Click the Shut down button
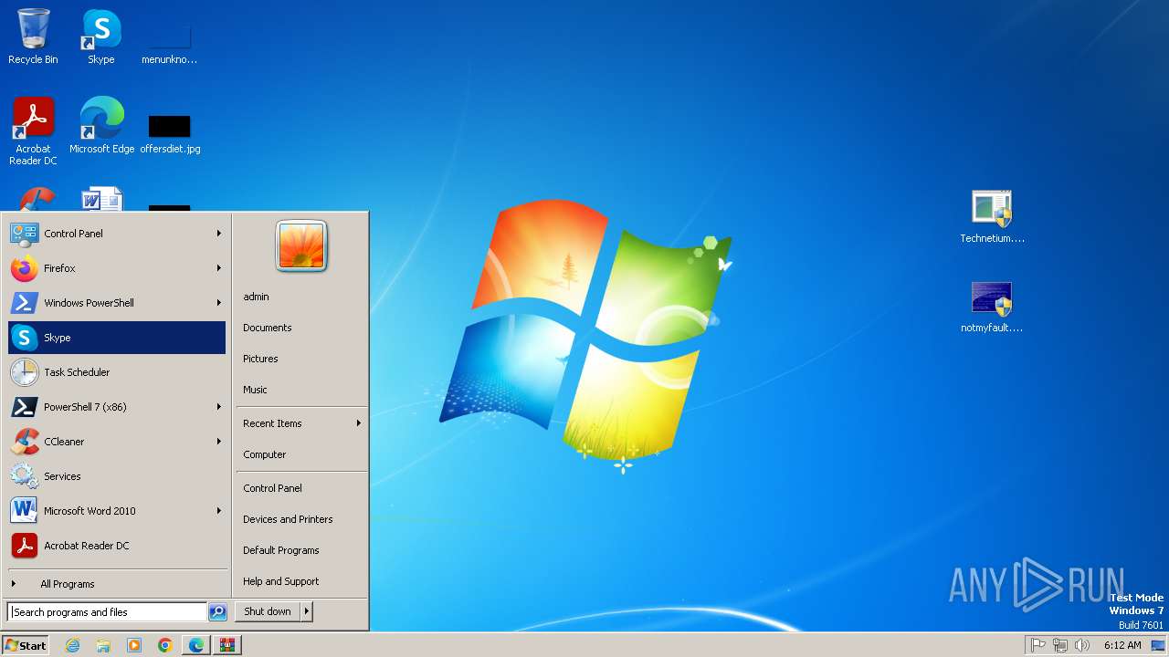The width and height of the screenshot is (1169, 657). tap(268, 611)
